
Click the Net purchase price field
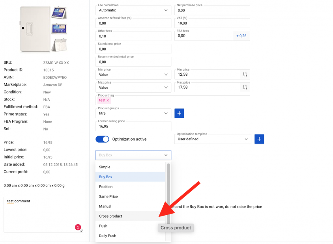212,10
